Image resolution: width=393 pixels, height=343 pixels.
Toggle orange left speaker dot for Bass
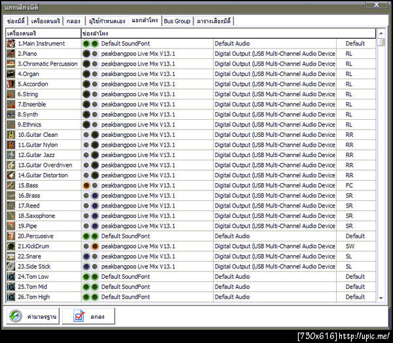[x=86, y=186]
